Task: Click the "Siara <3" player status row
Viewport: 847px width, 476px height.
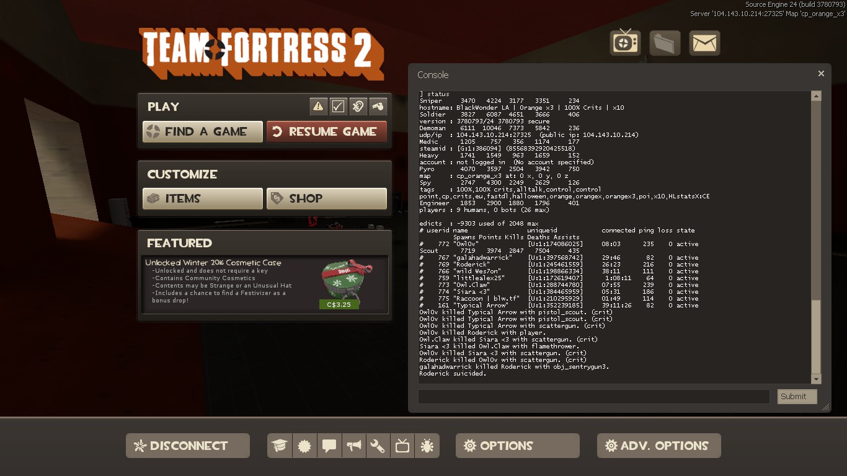Action: point(559,291)
